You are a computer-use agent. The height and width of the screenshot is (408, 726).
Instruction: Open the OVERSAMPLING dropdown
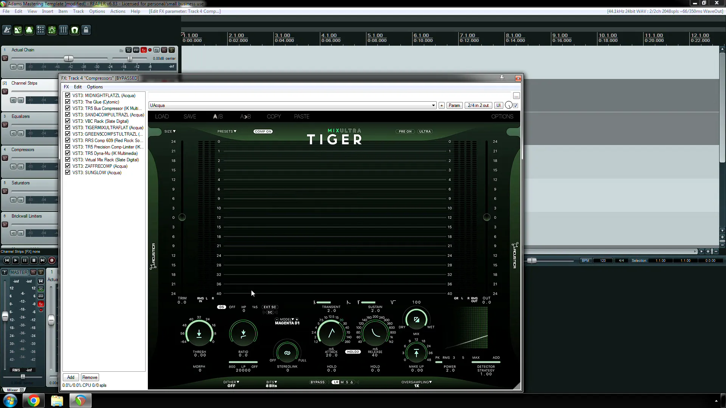[417, 382]
